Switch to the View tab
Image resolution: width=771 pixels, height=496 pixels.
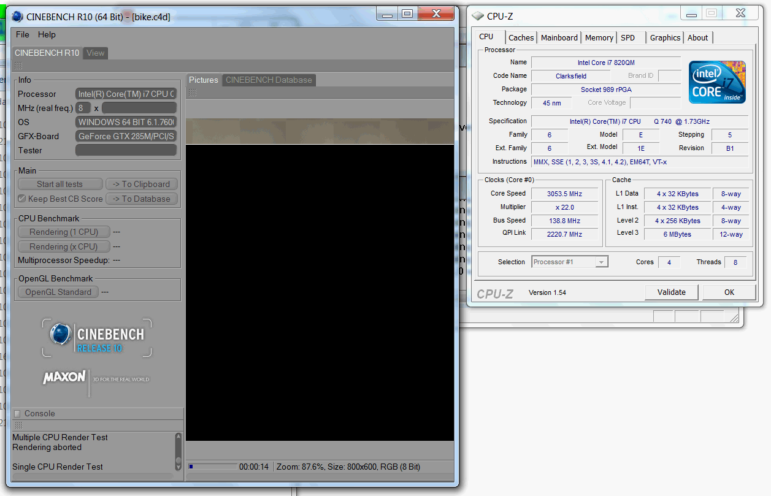coord(95,53)
